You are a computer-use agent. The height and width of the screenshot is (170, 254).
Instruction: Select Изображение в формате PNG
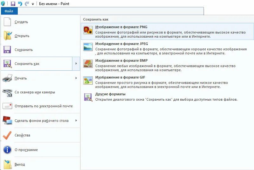tap(167, 31)
